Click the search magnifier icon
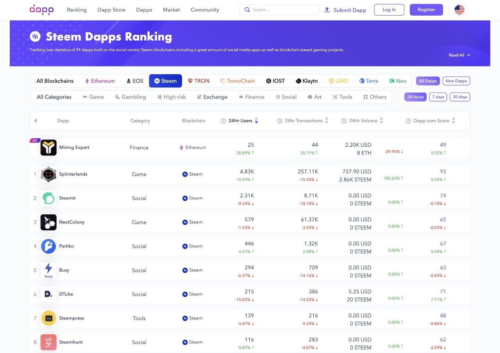Screen dimensions: 500x353 tap(247, 10)
